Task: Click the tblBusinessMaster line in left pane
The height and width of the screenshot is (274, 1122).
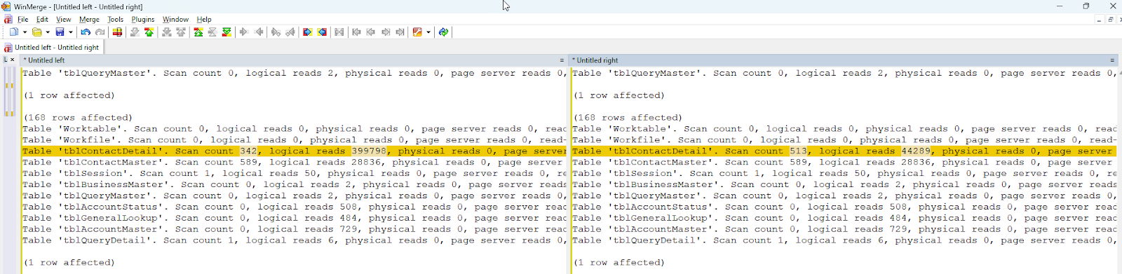Action: click(295, 185)
